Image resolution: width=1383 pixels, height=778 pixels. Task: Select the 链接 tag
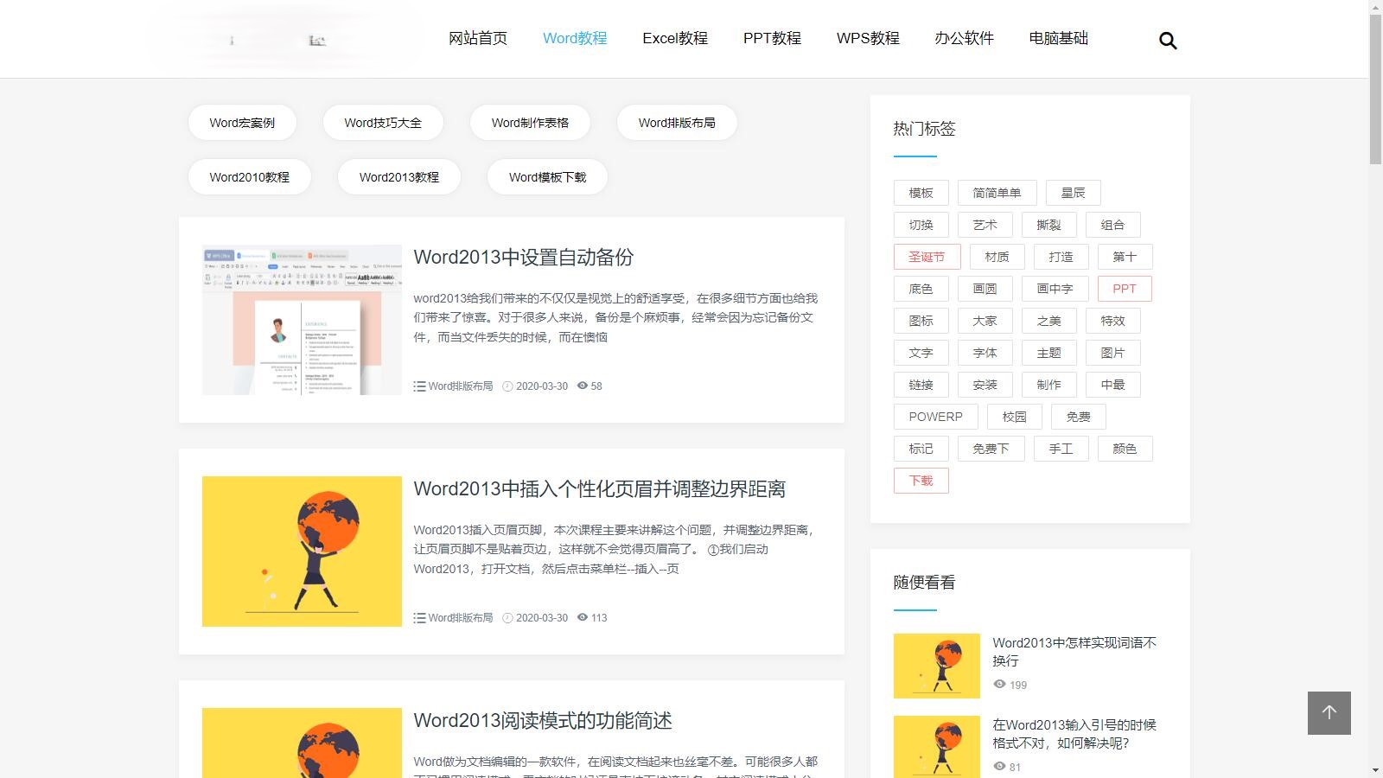921,385
